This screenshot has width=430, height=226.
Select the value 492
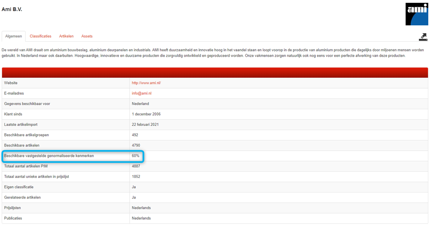coord(135,135)
